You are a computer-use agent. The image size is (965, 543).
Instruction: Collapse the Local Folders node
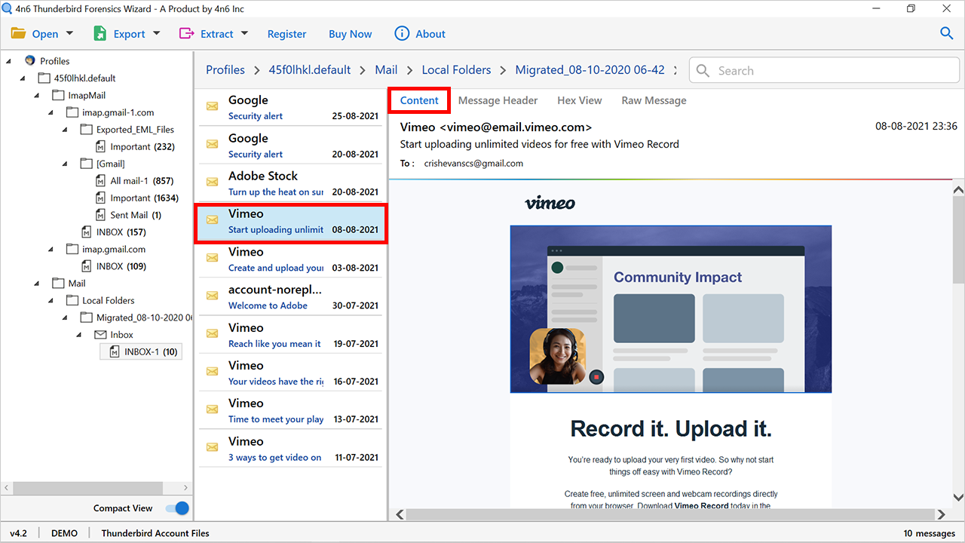51,300
